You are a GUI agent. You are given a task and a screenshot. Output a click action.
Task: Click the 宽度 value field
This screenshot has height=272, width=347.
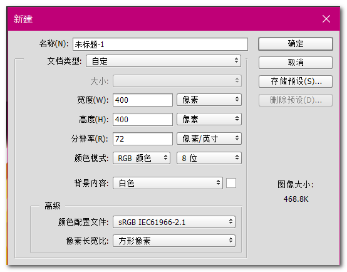pyautogui.click(x=143, y=100)
